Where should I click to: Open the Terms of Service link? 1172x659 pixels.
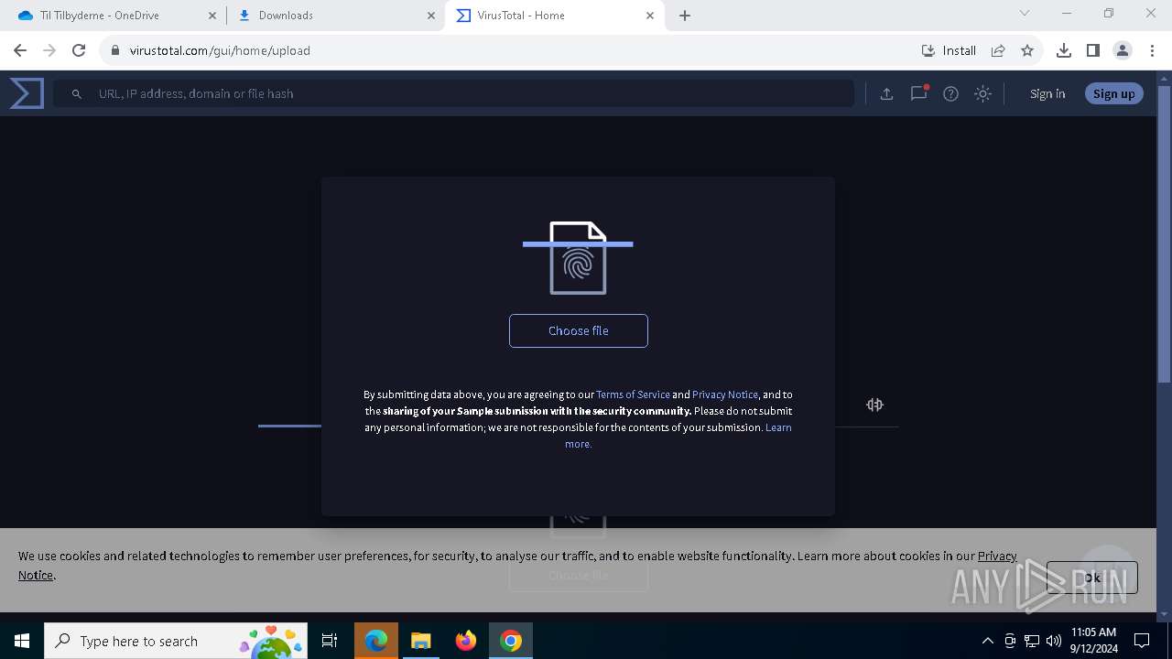point(633,394)
